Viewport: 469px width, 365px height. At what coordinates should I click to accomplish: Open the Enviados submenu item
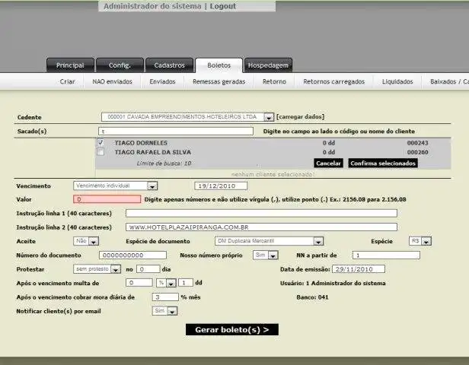pos(162,81)
